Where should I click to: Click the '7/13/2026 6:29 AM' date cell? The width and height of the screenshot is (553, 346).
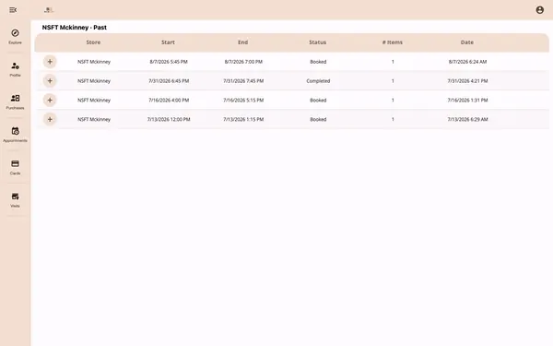pyautogui.click(x=467, y=119)
